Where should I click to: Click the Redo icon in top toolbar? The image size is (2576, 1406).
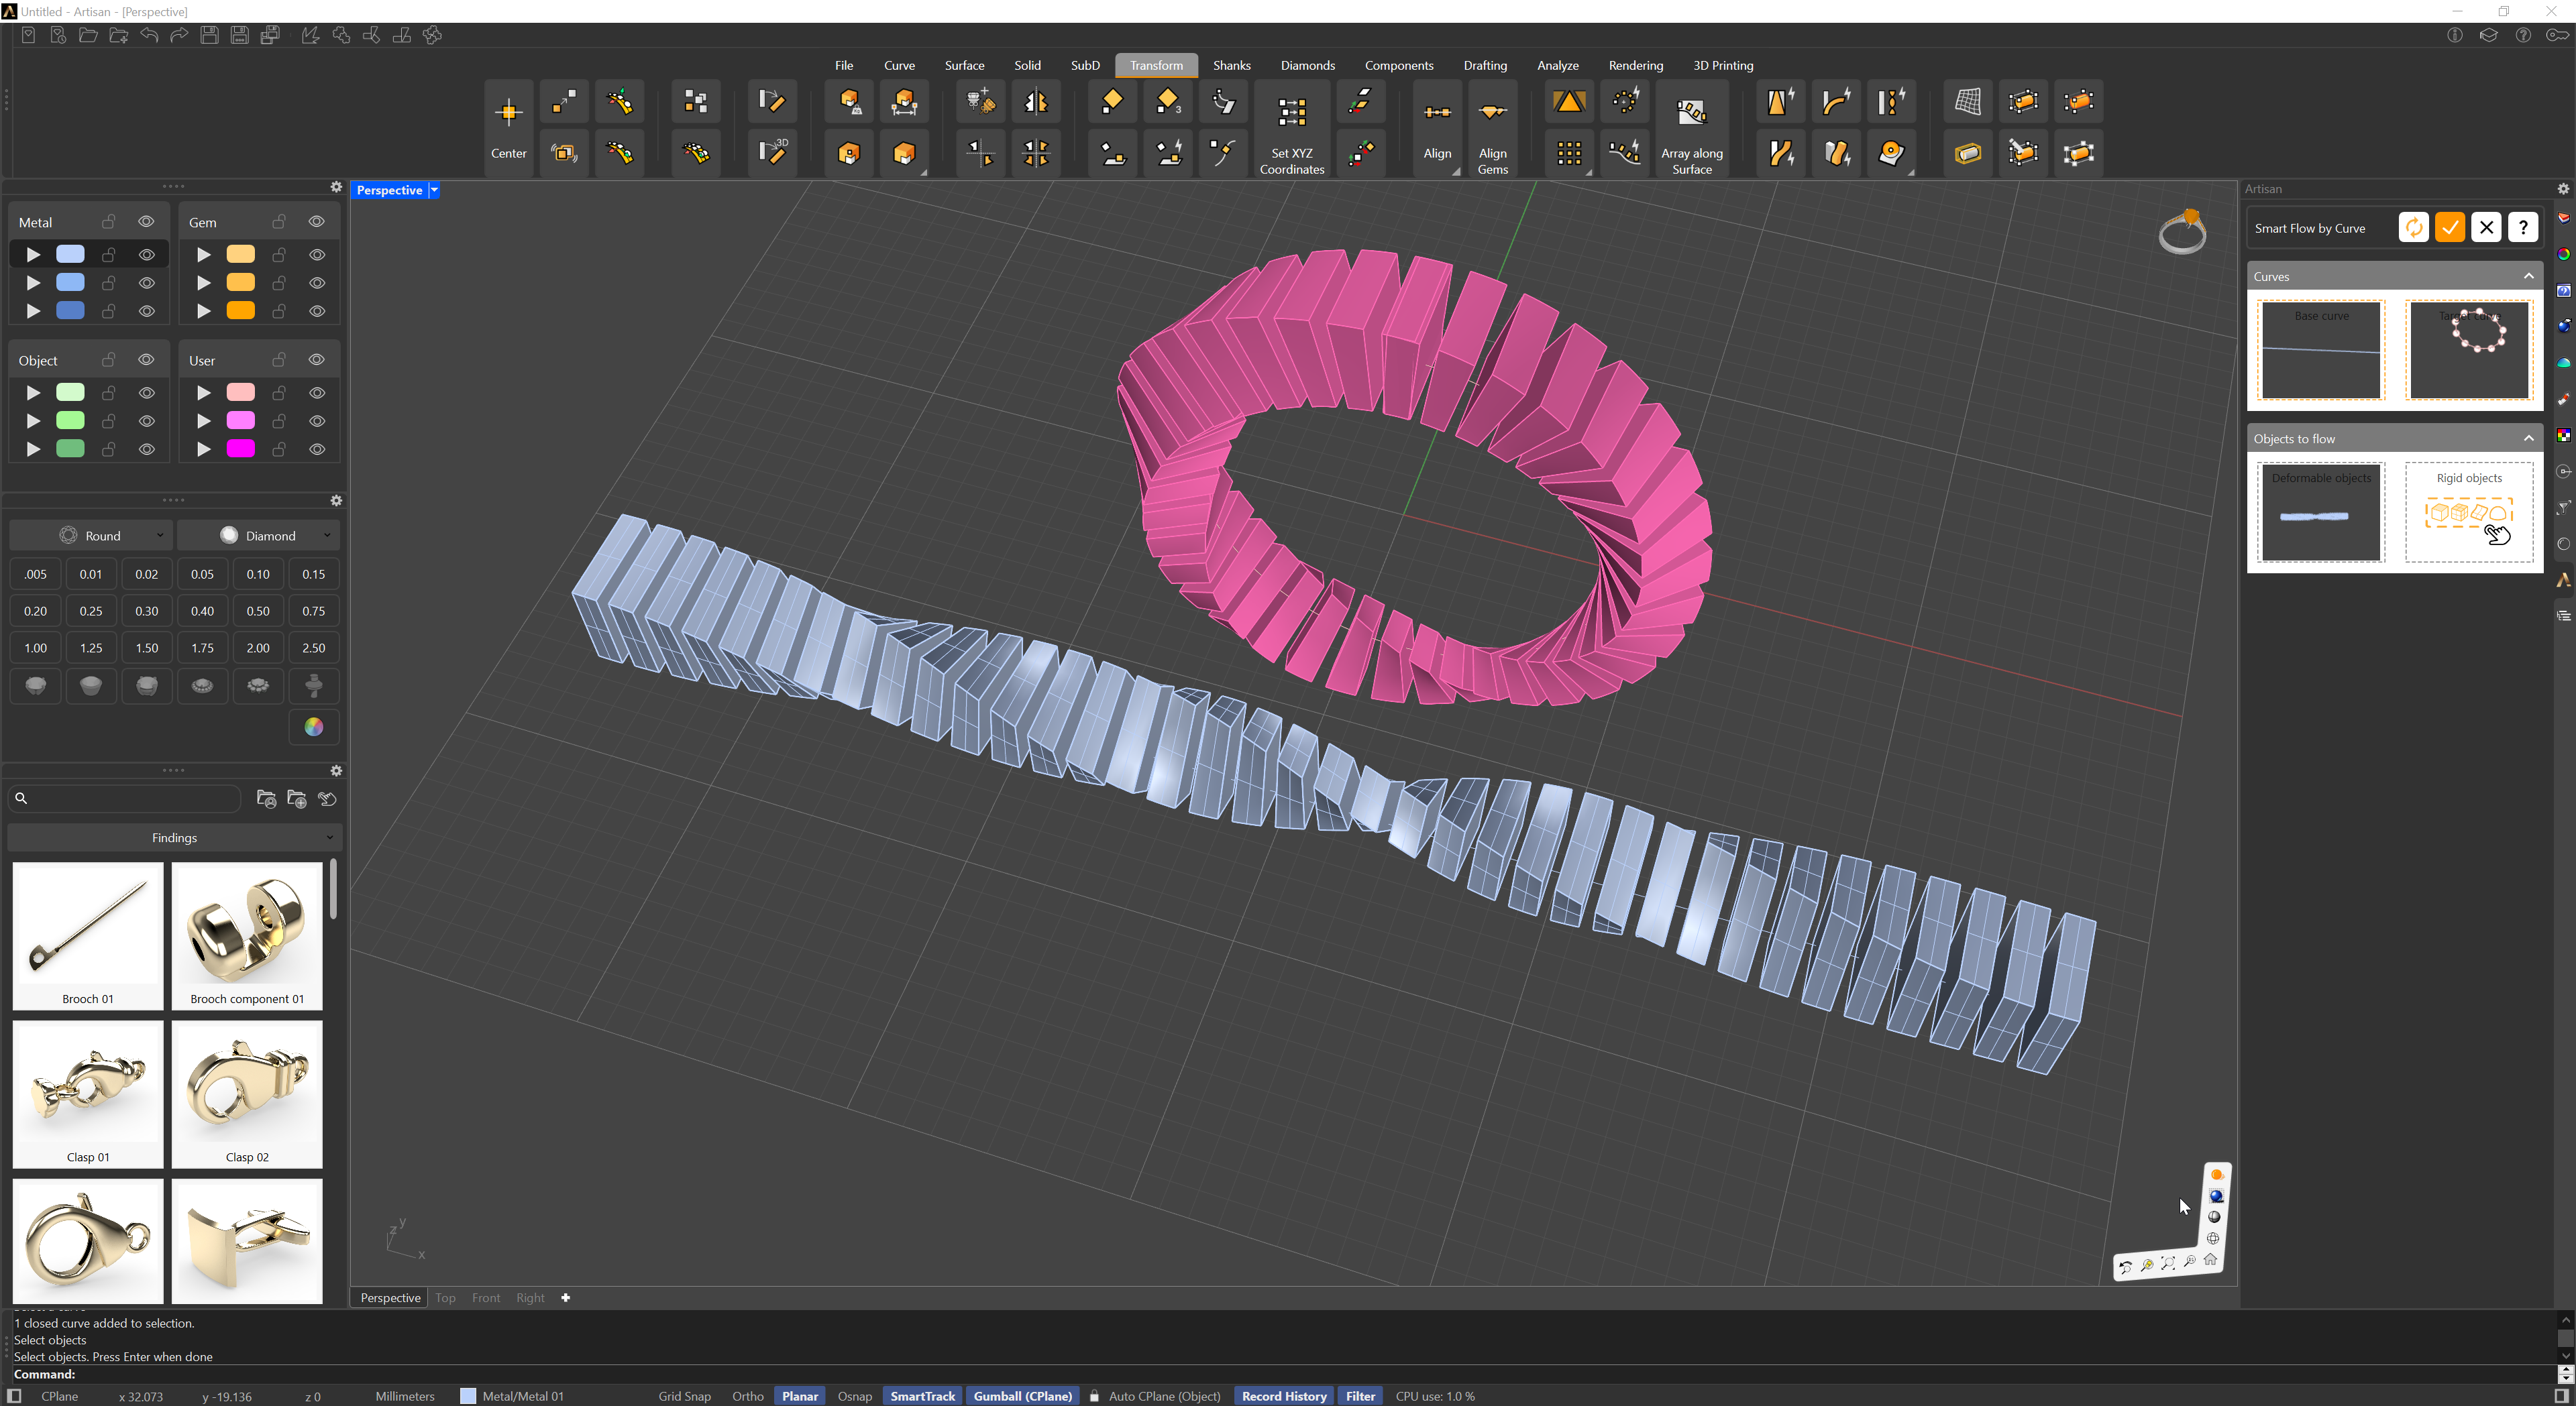coord(179,35)
